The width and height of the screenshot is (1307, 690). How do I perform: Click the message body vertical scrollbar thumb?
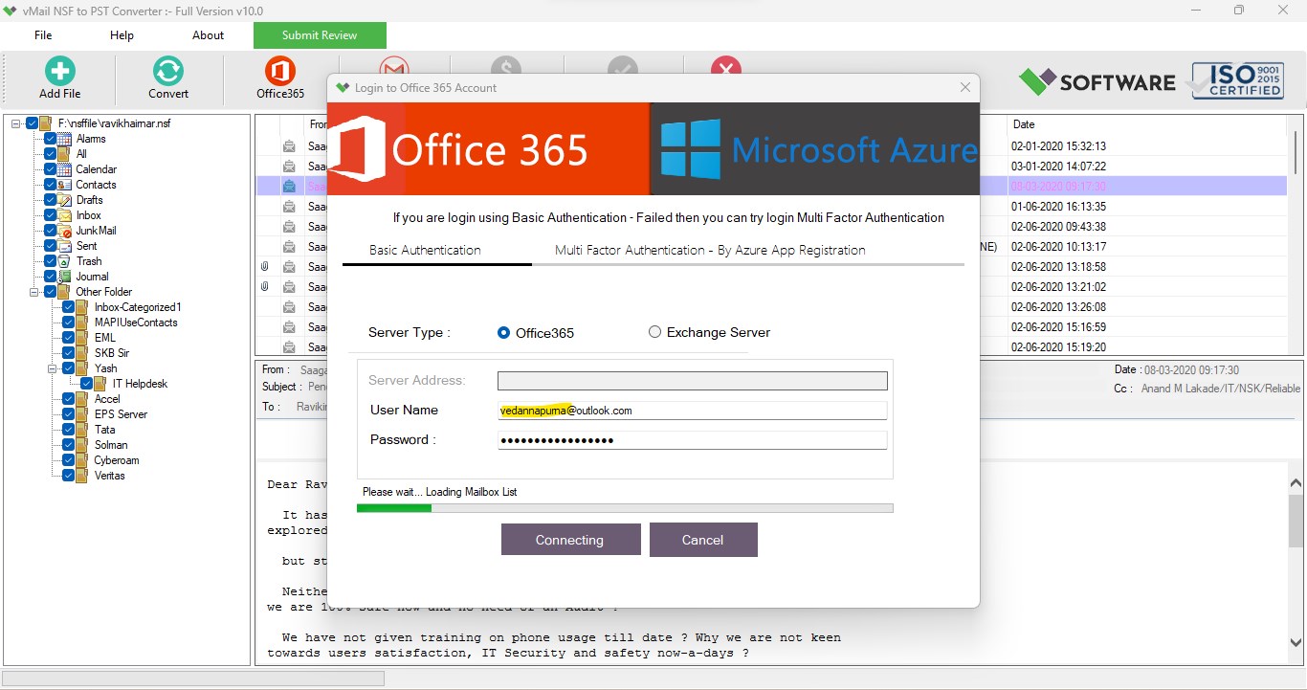pos(1296,520)
